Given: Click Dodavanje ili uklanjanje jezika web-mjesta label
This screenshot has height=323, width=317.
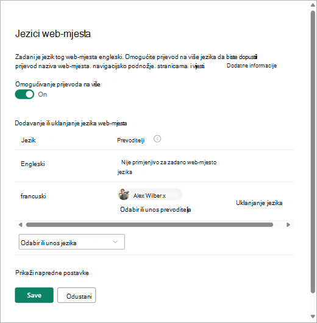Looking at the screenshot, I should click(x=71, y=123).
